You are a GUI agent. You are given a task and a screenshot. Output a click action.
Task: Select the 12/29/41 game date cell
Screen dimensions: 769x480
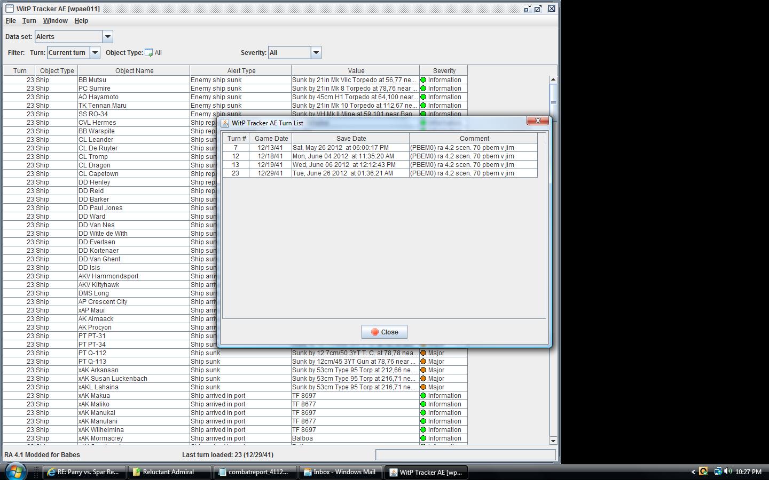[270, 173]
